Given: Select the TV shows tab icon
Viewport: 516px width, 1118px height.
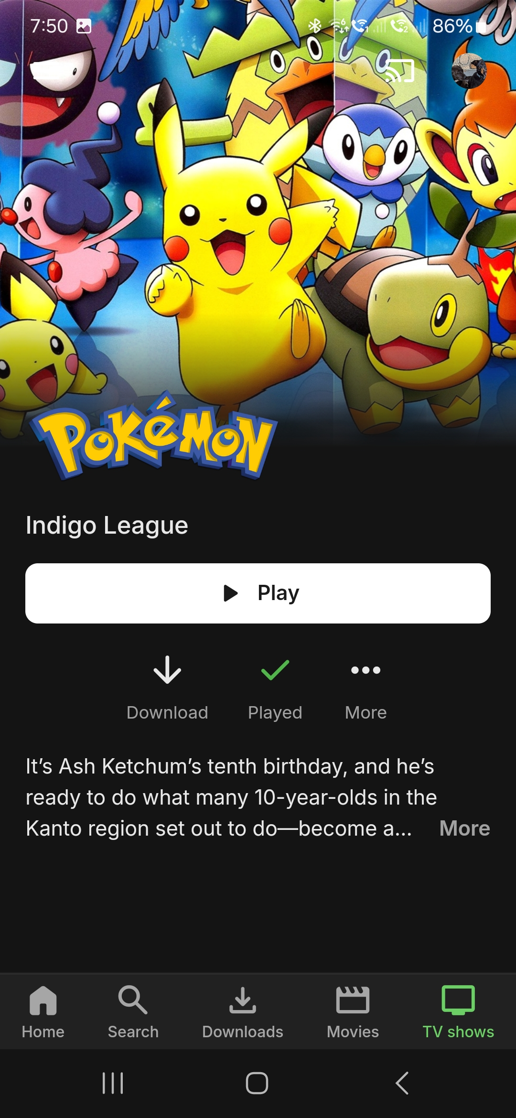Looking at the screenshot, I should coord(458,1000).
